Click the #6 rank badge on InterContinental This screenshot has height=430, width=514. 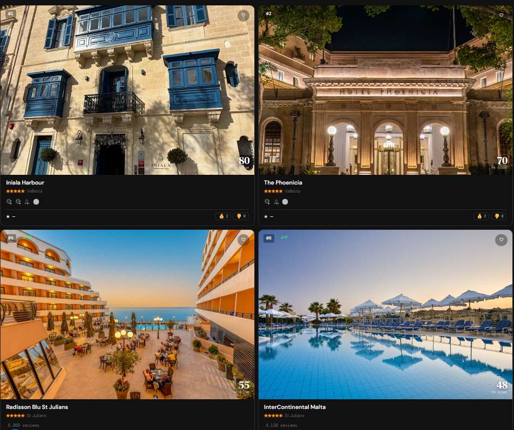(x=269, y=238)
